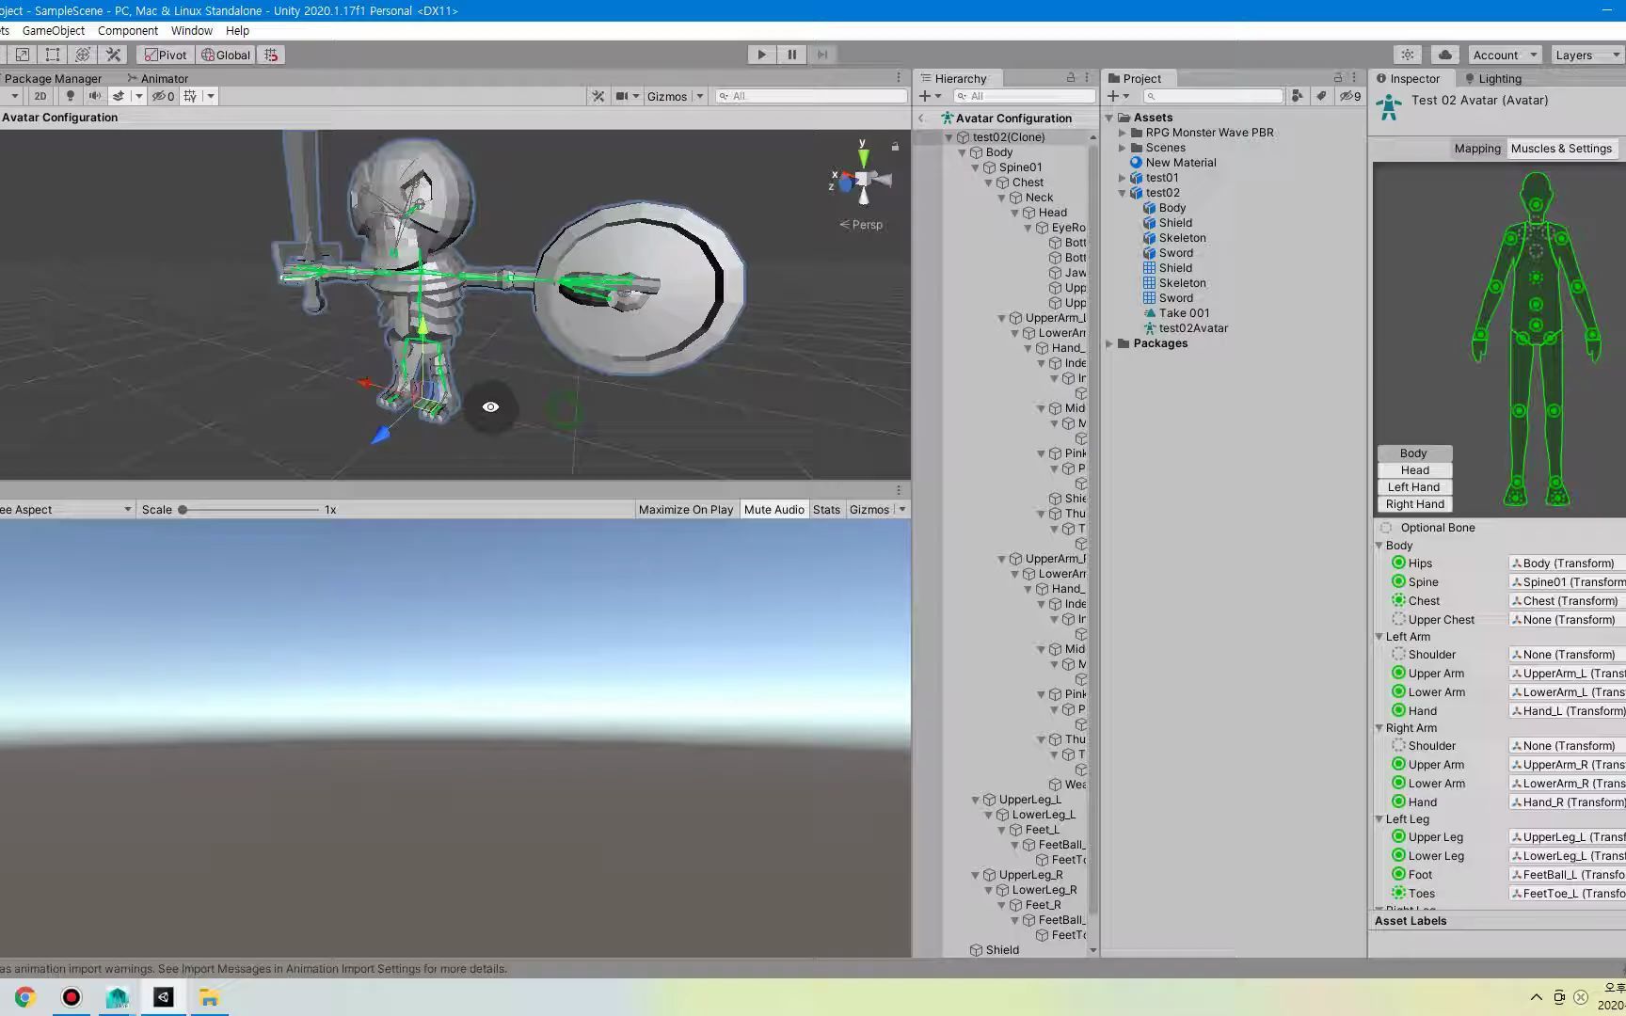
Task: Click the camera icon in Game view toolbar
Action: pyautogui.click(x=622, y=95)
